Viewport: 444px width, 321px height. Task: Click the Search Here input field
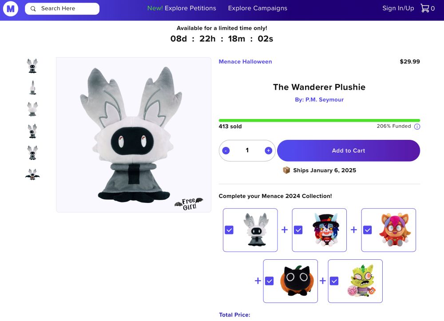coord(62,9)
